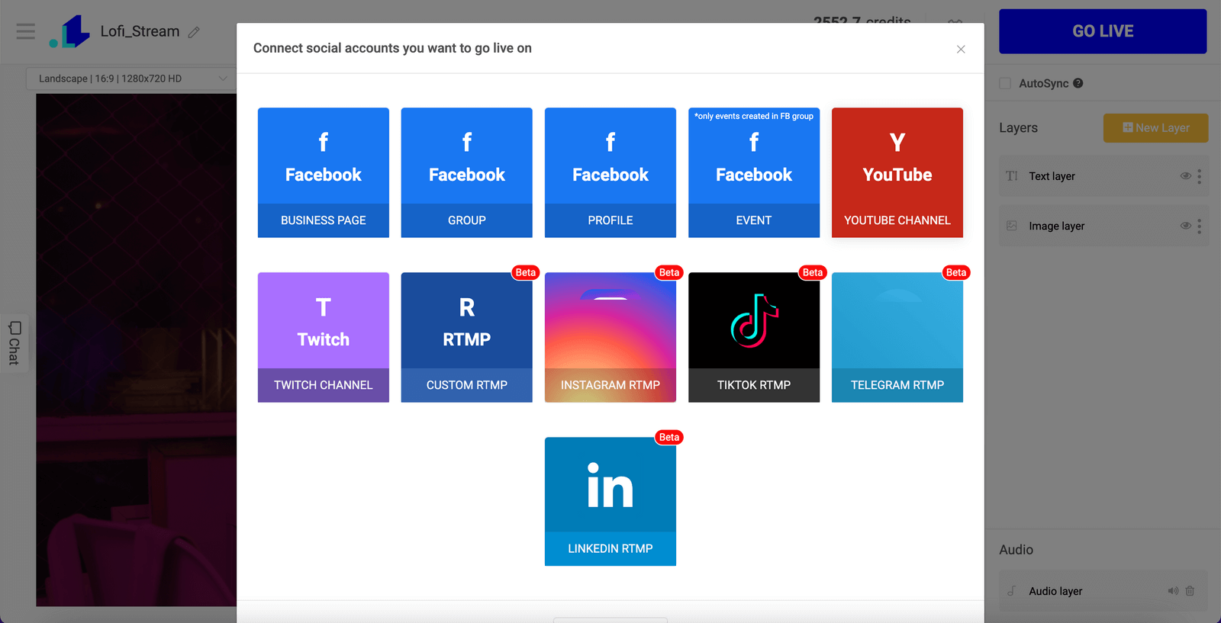Choose the LinkedIn RTMP tile
Screen dimensions: 1221x623
(610, 501)
